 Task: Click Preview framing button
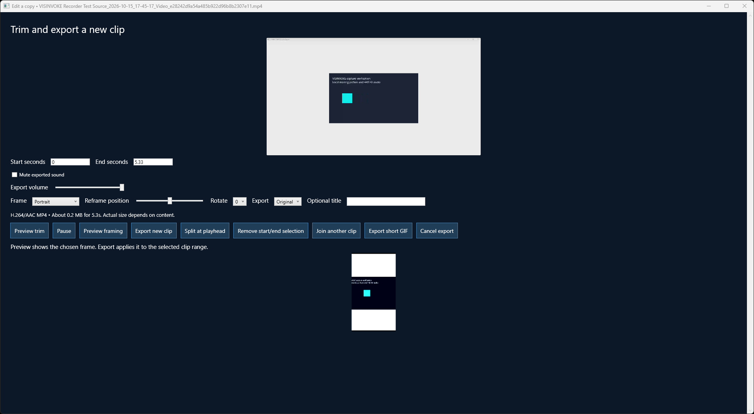103,231
